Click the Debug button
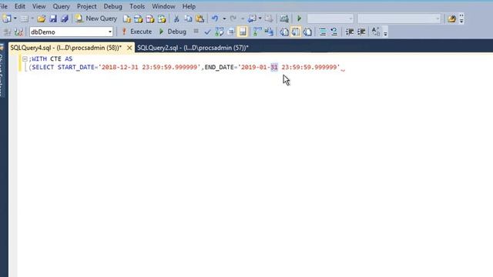 173,32
